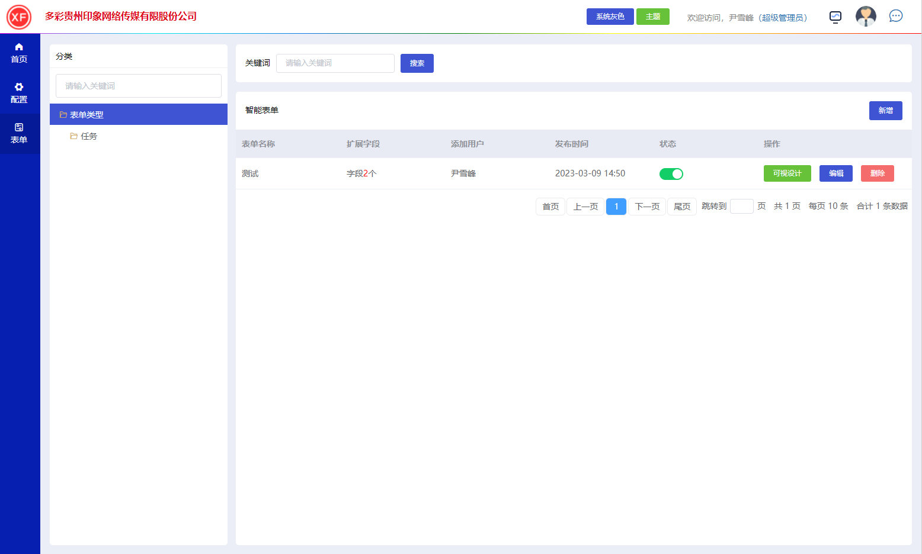Open the chat message bubble icon
922x554 pixels.
click(895, 16)
